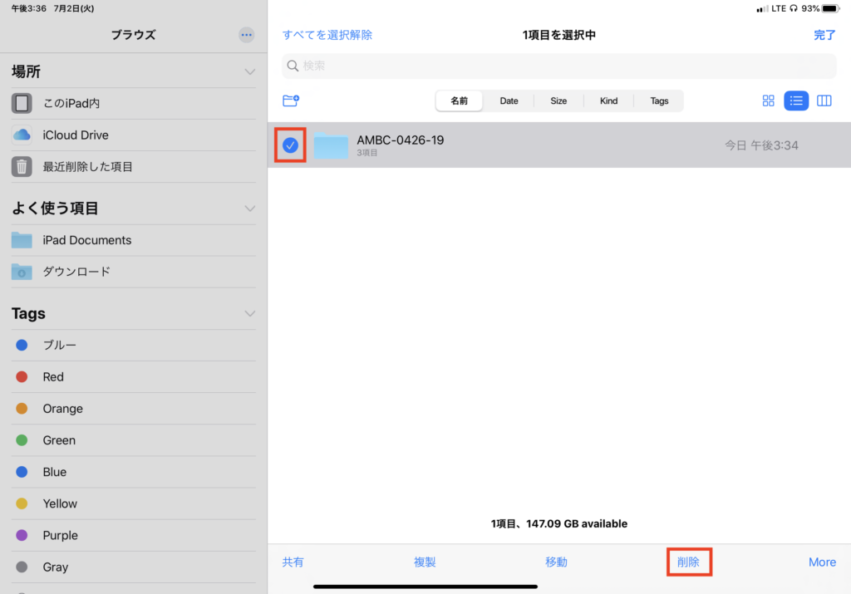
Task: Switch to list view
Action: click(x=796, y=101)
